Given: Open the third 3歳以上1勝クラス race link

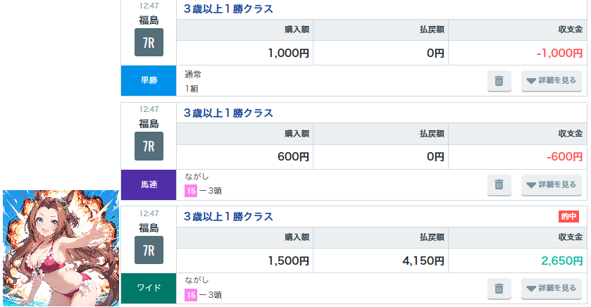Looking at the screenshot, I should point(228,216).
